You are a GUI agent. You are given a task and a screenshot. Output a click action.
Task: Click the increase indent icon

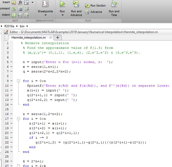click(20, 15)
